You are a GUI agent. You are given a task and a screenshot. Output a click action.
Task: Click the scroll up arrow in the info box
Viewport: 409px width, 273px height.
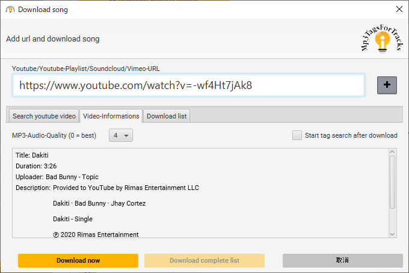click(392, 152)
